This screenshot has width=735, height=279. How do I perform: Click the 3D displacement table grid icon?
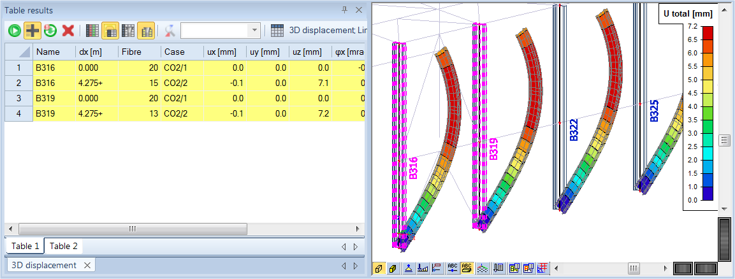point(277,31)
